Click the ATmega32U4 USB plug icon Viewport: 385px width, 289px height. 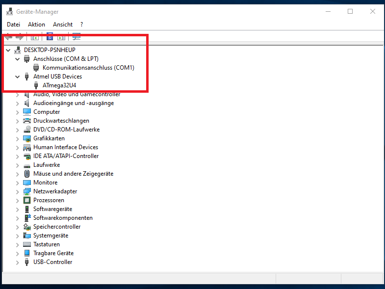tap(36, 85)
